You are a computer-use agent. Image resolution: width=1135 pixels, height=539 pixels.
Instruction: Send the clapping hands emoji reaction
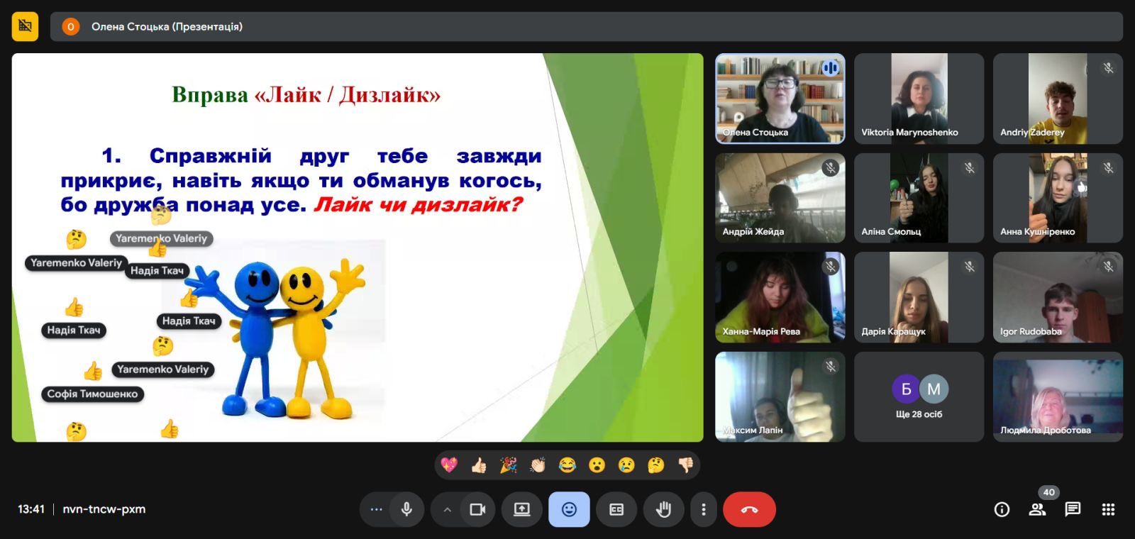(x=538, y=465)
